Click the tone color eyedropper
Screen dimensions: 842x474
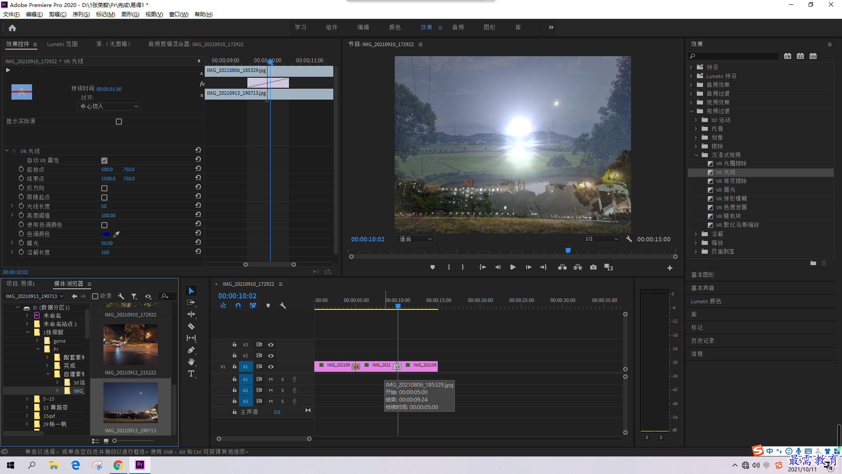pos(116,234)
